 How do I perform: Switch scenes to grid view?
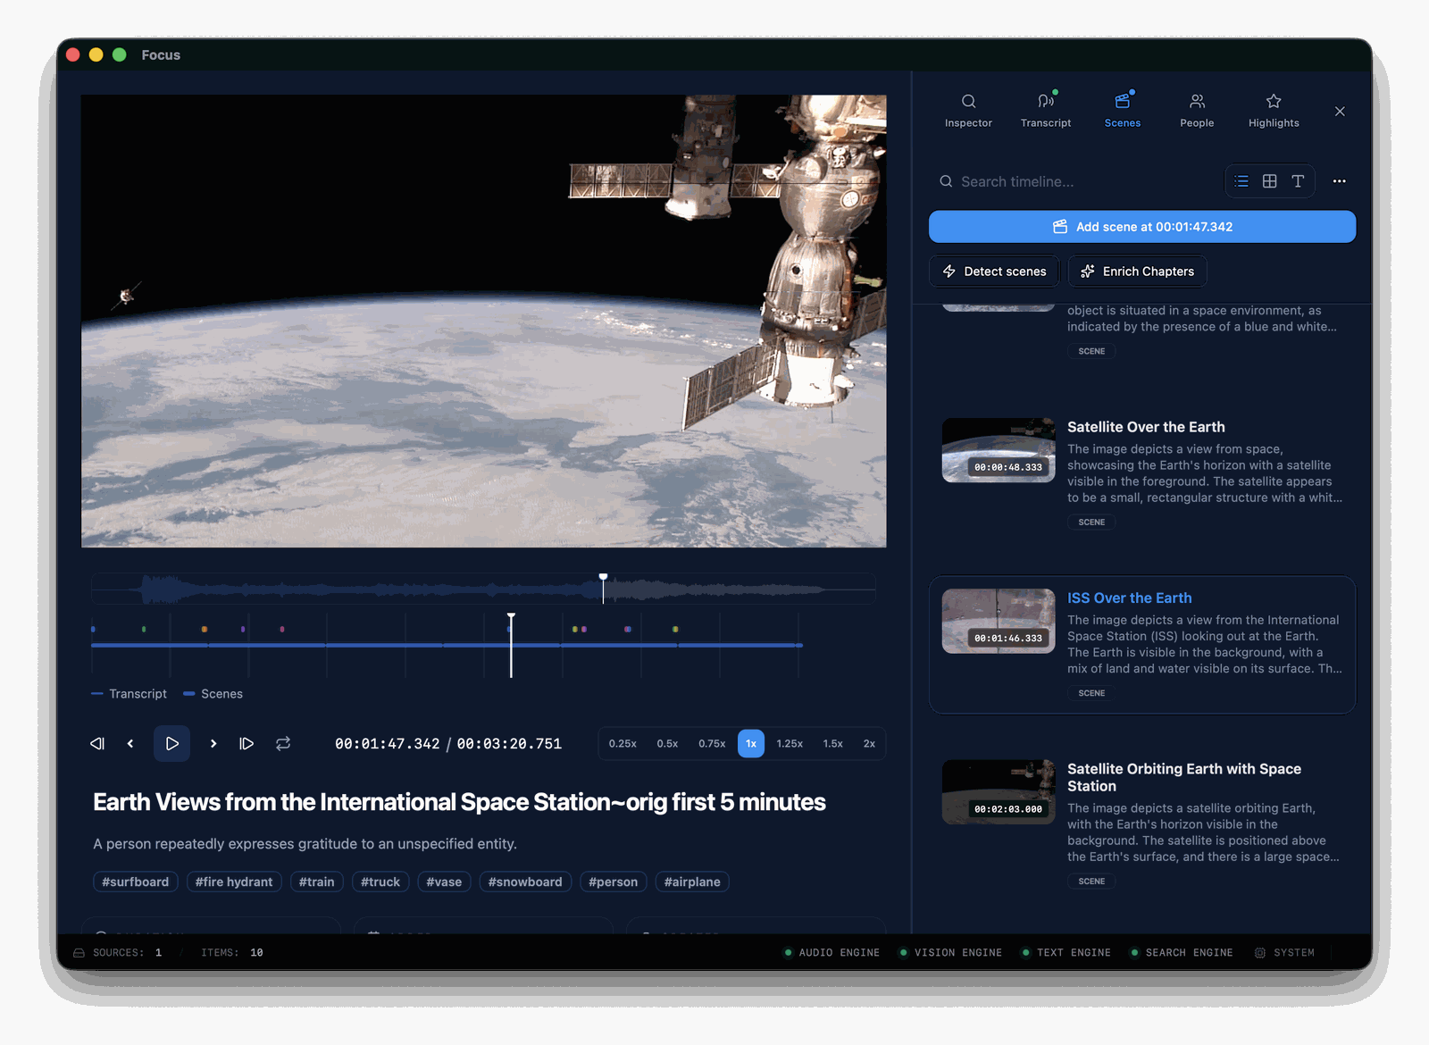1269,181
